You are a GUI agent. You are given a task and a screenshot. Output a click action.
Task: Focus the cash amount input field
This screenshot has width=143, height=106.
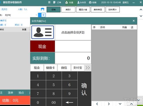pyautogui.click(x=73, y=46)
